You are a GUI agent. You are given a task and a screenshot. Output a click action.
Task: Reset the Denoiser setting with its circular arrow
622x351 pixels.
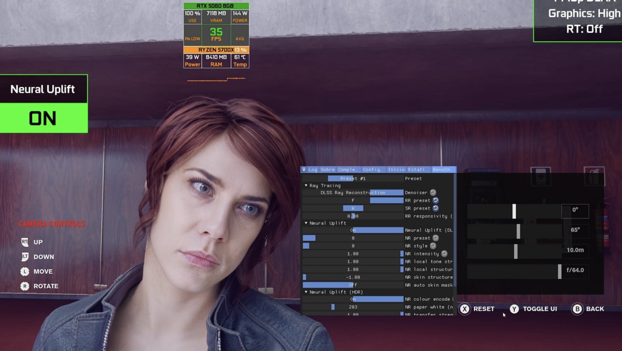tap(433, 193)
